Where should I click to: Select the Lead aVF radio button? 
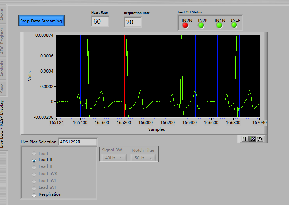click(x=34, y=188)
